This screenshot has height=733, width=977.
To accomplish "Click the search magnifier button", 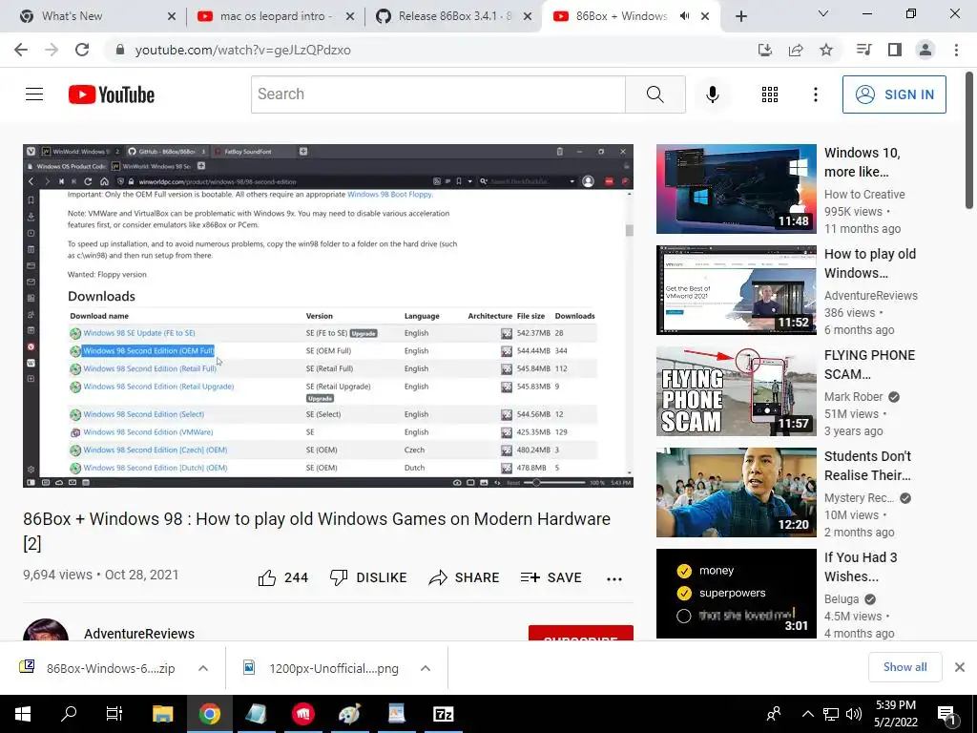I will point(655,94).
